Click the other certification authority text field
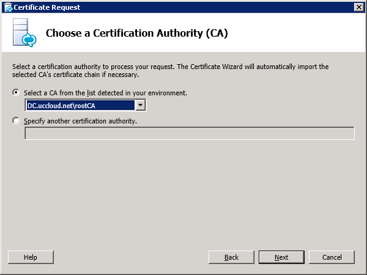 point(190,133)
